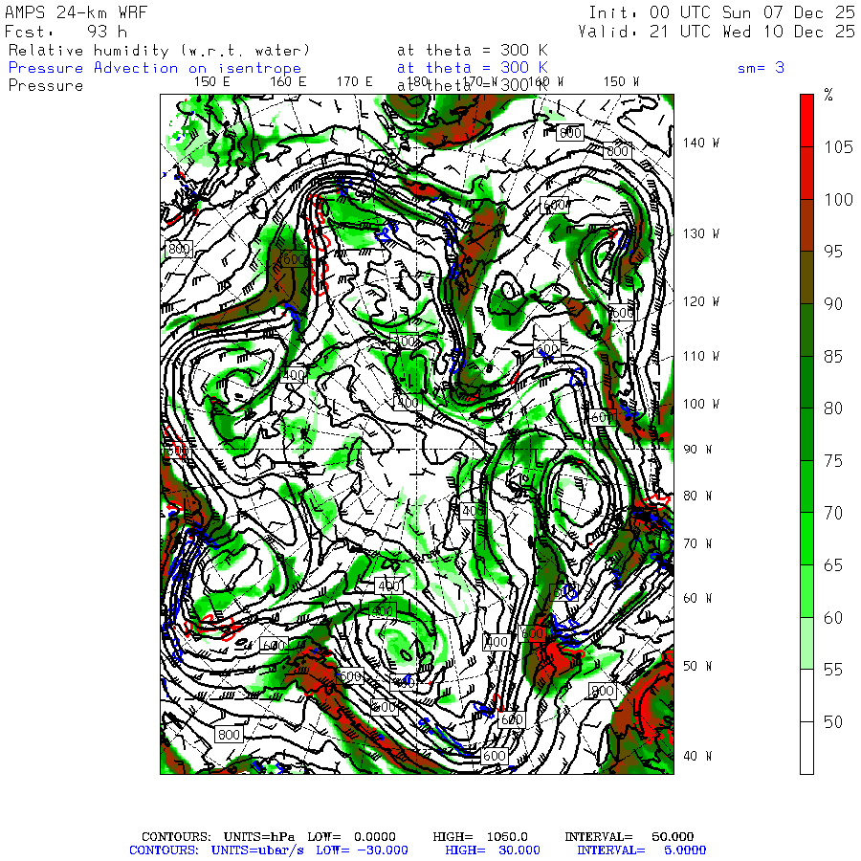861x861 pixels.
Task: Pick the pale green colorbar segment between 55 and 60
Action: click(x=806, y=643)
